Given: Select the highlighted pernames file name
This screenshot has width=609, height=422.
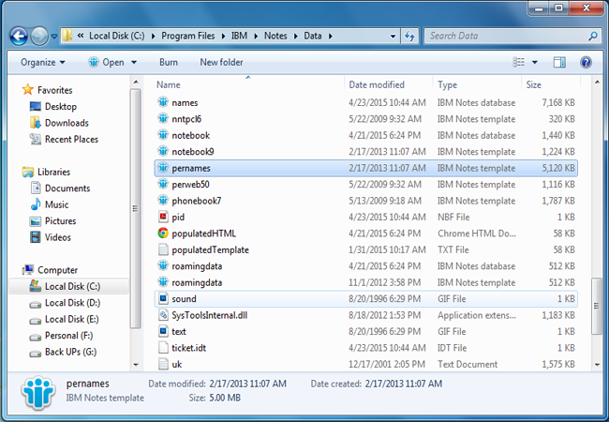Looking at the screenshot, I should 191,168.
